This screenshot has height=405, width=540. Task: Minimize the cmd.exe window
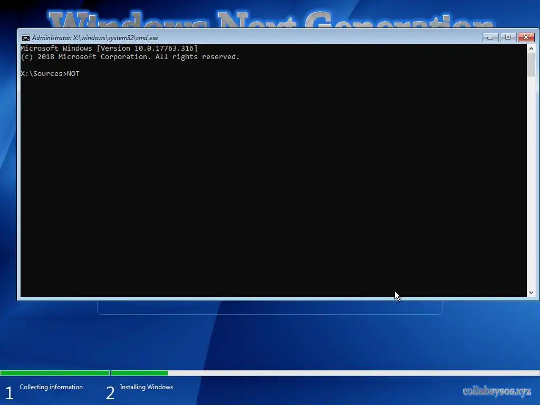490,37
